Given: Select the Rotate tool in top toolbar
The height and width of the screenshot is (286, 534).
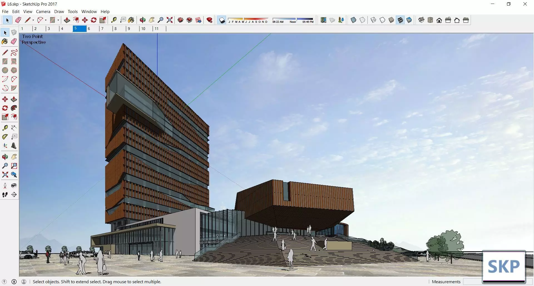Looking at the screenshot, I should (x=94, y=20).
